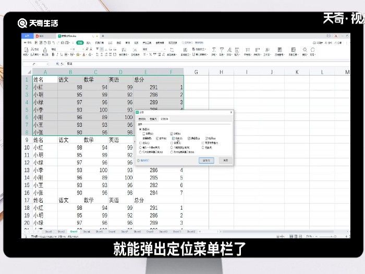This screenshot has width=365, height=274.
Task: Switch to the Page Layout ribbon tab
Action: [100, 43]
